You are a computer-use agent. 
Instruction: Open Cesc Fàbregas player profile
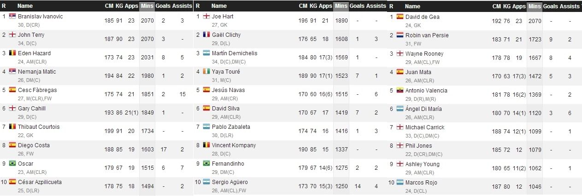pyautogui.click(x=38, y=90)
